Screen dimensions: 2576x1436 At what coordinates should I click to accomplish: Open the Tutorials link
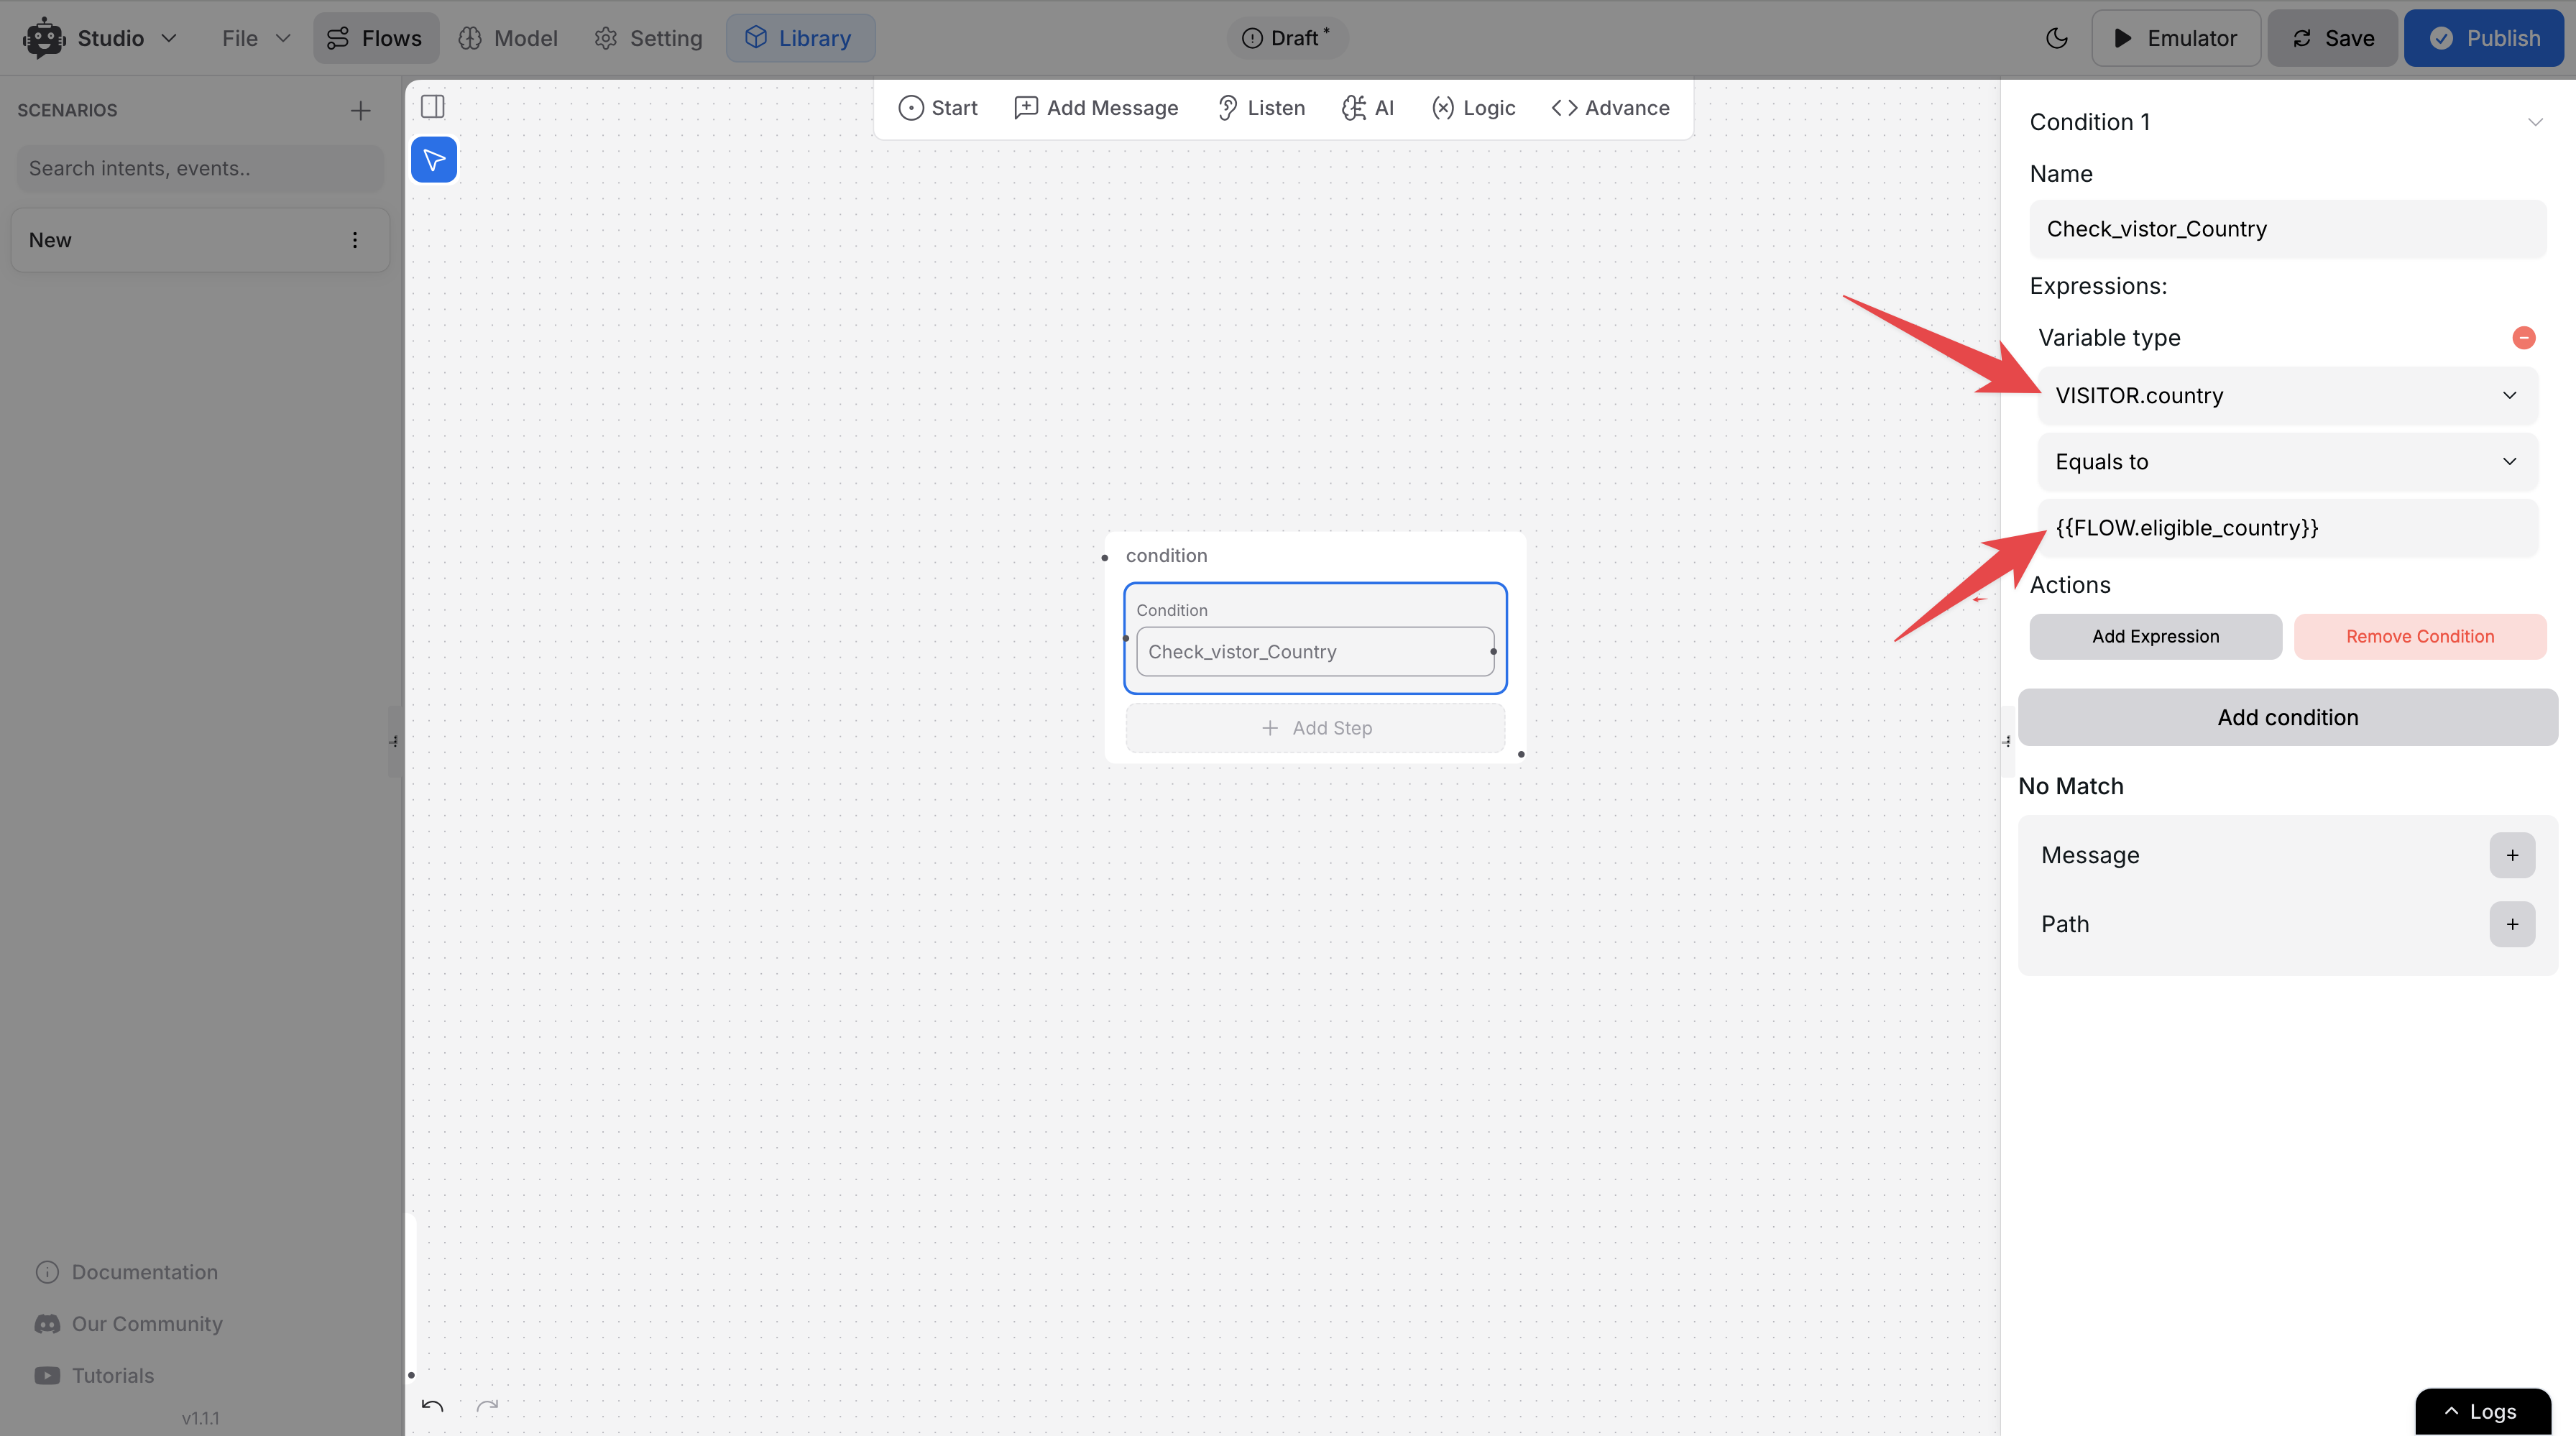click(x=95, y=1376)
